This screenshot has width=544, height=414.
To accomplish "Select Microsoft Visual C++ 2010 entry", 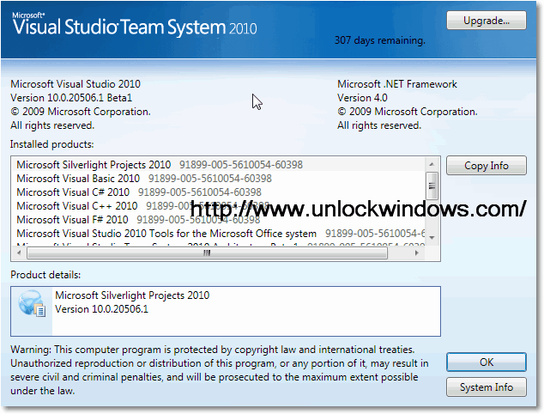I will [77, 205].
